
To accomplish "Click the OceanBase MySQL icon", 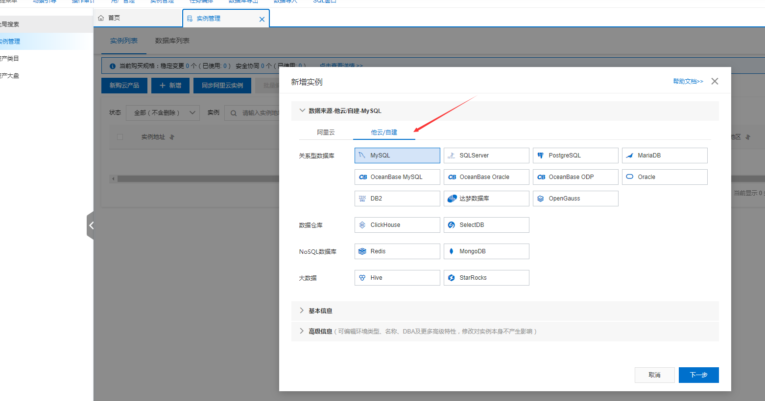I will pos(363,177).
